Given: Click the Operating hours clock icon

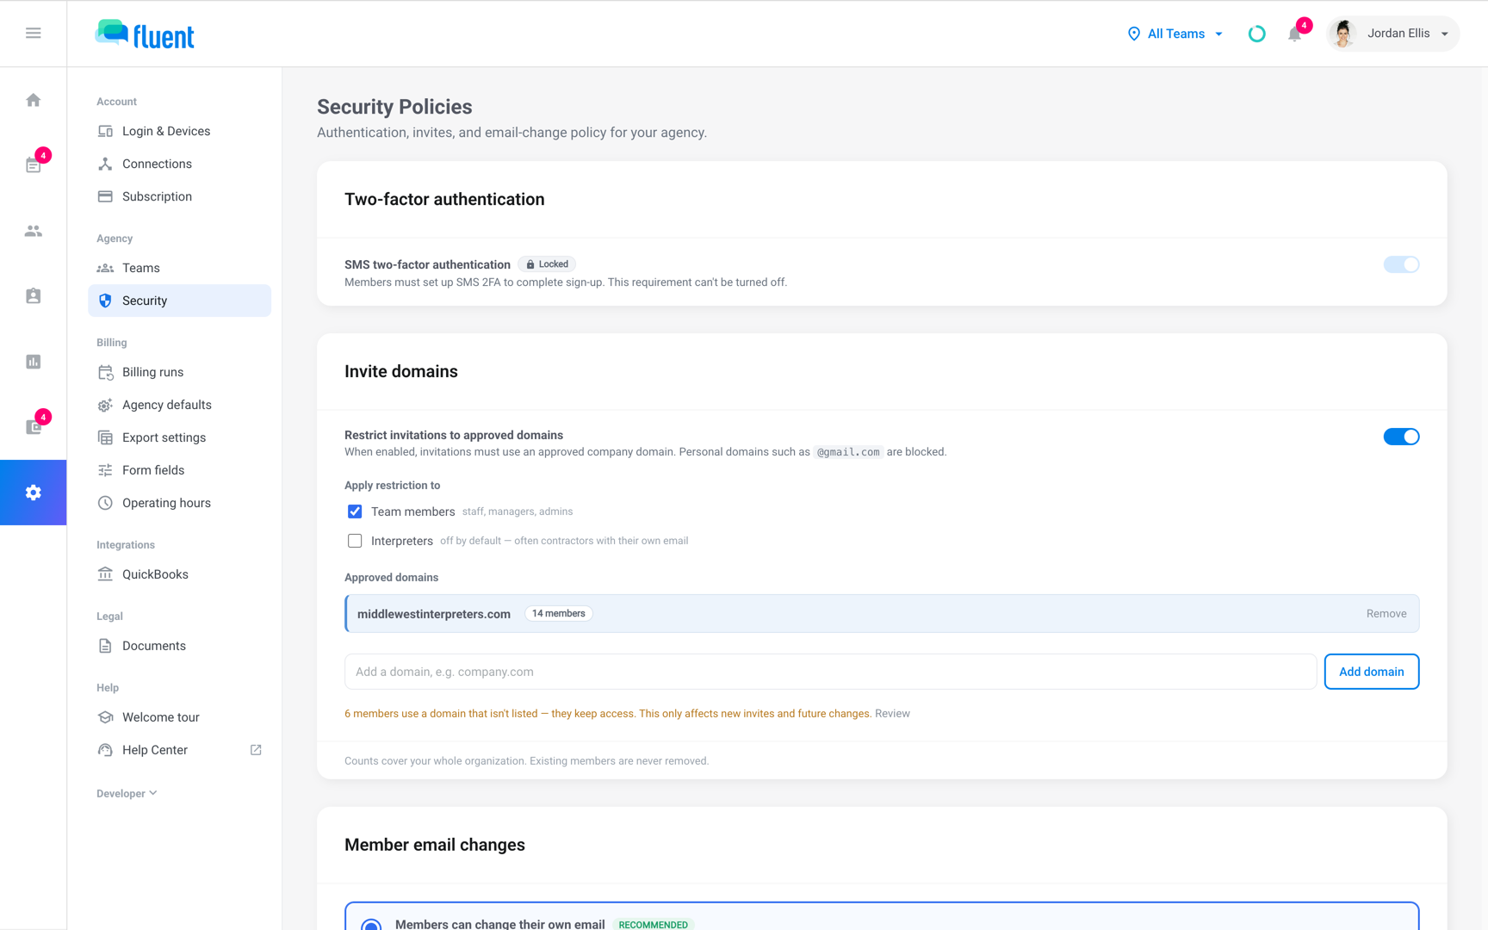Looking at the screenshot, I should (x=105, y=503).
